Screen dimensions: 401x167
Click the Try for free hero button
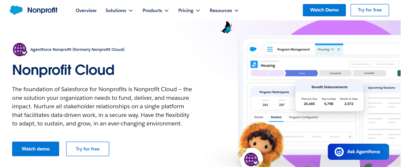coord(88,149)
